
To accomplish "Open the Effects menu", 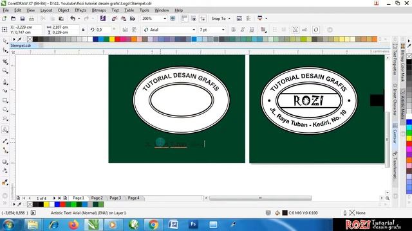I will (80, 10).
